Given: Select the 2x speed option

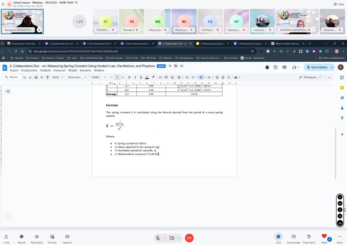Looking at the screenshot, I should click(340, 210).
